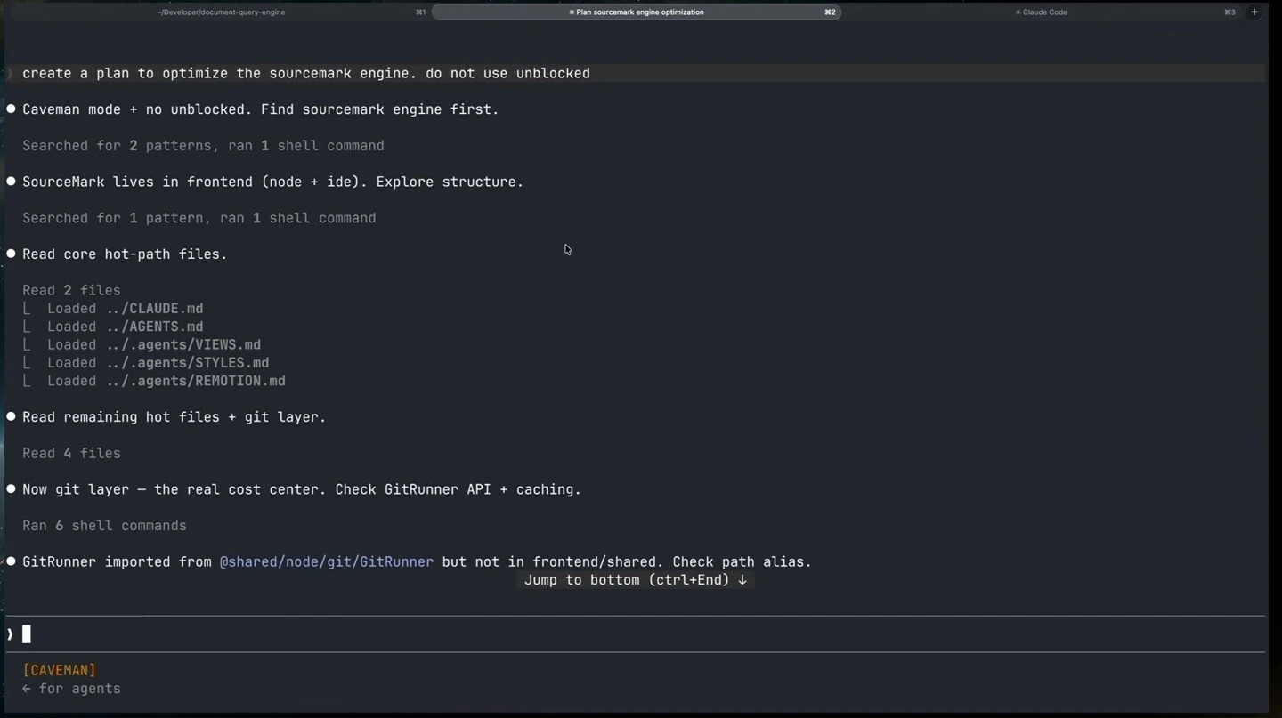Click the '← for agents' hint text
This screenshot has width=1282, height=718.
point(71,689)
